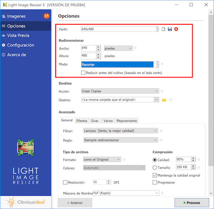Enable Reducir antes del cultivo checkbox
214x209 pixels.
tap(83, 73)
